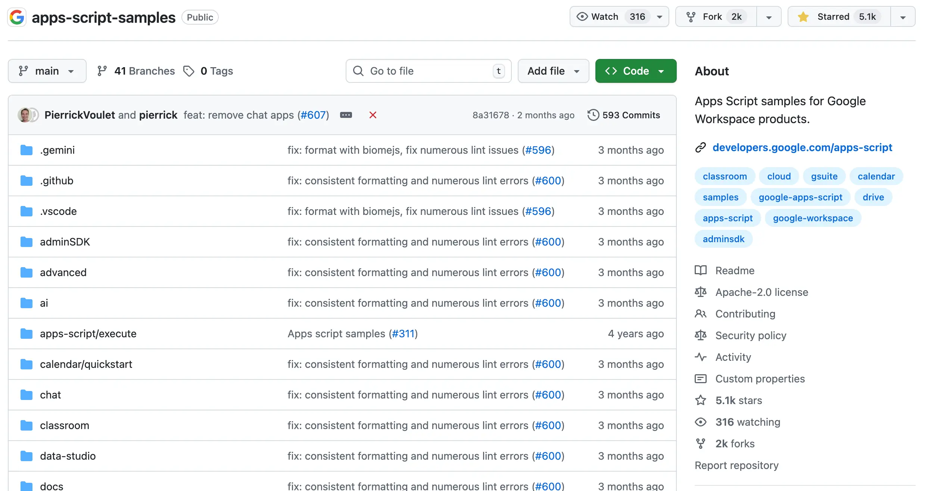Expand commit message ellipsis icon
The width and height of the screenshot is (925, 491).
click(x=346, y=115)
